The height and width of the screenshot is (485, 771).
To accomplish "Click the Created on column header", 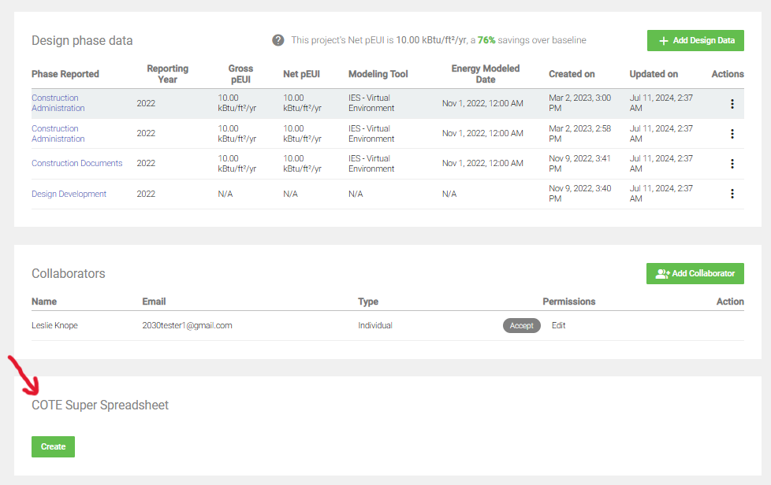I will pyautogui.click(x=572, y=74).
